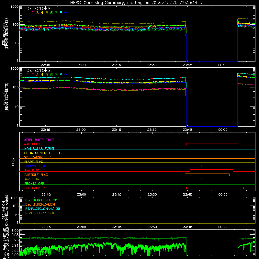This screenshot has width=259, height=259.
Task: Select magenta detector 2 in front segments legend
Action: point(33,13)
